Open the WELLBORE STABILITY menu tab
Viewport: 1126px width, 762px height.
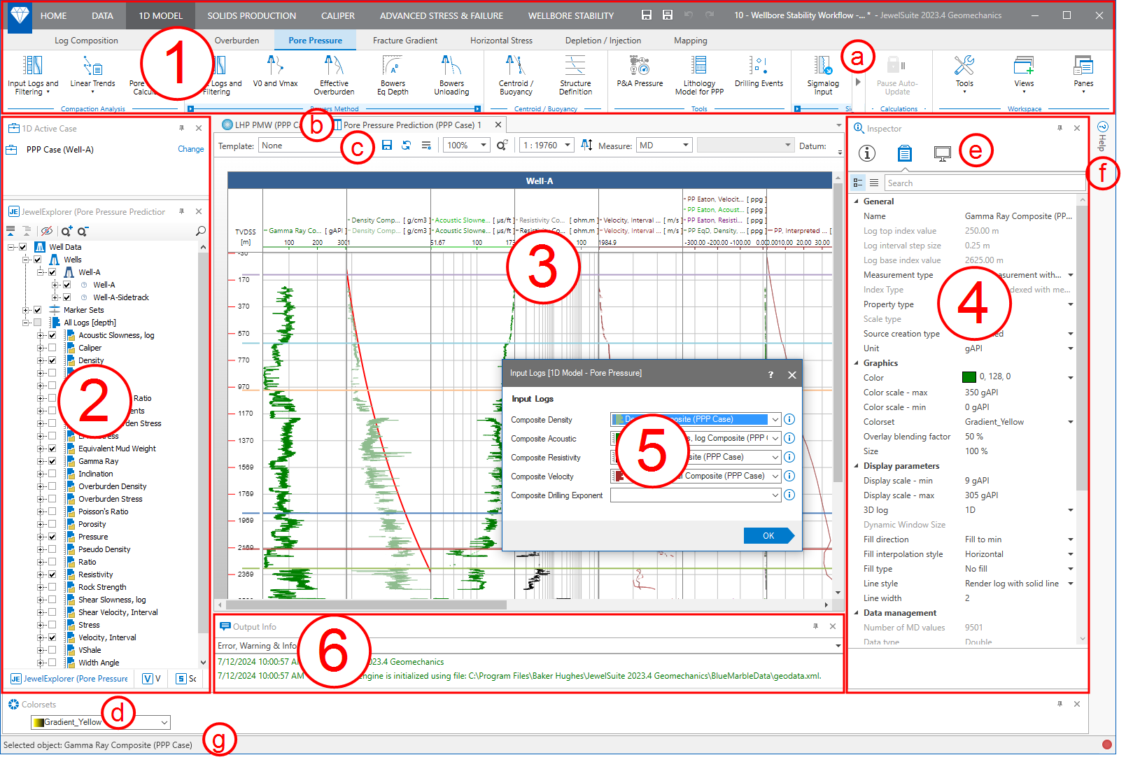pyautogui.click(x=570, y=15)
